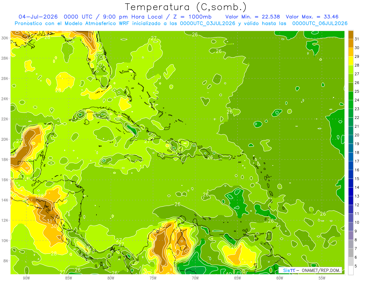Click the '20N' latitude axis label
Image resolution: width=365 pixels, height=282 pixels.
click(5, 139)
